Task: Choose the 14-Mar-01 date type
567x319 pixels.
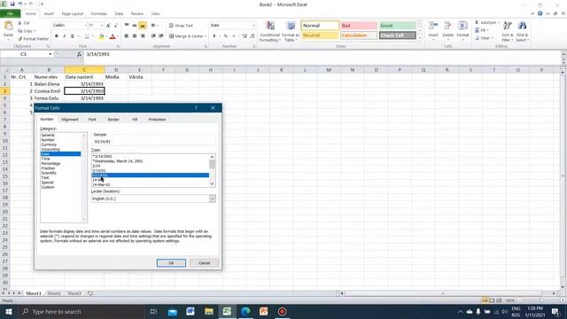Action: click(x=101, y=184)
